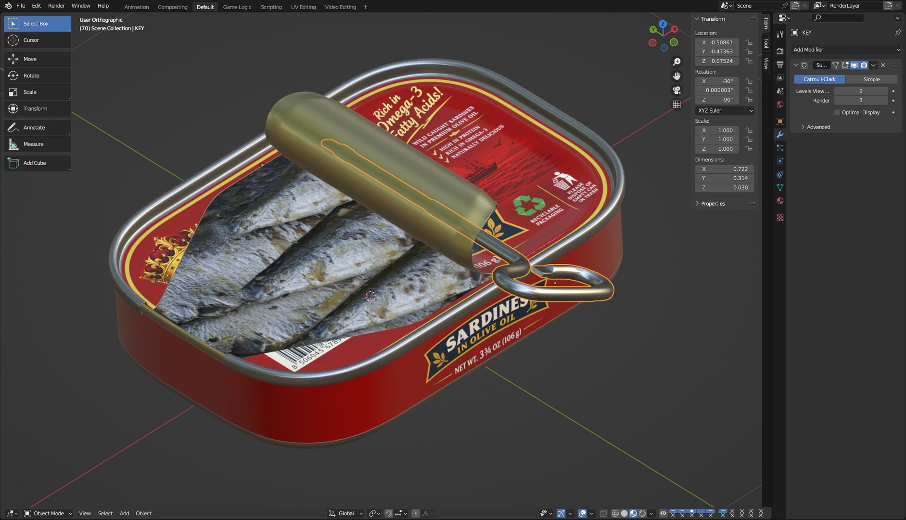Open the World properties tab
This screenshot has width=906, height=520.
[x=780, y=104]
